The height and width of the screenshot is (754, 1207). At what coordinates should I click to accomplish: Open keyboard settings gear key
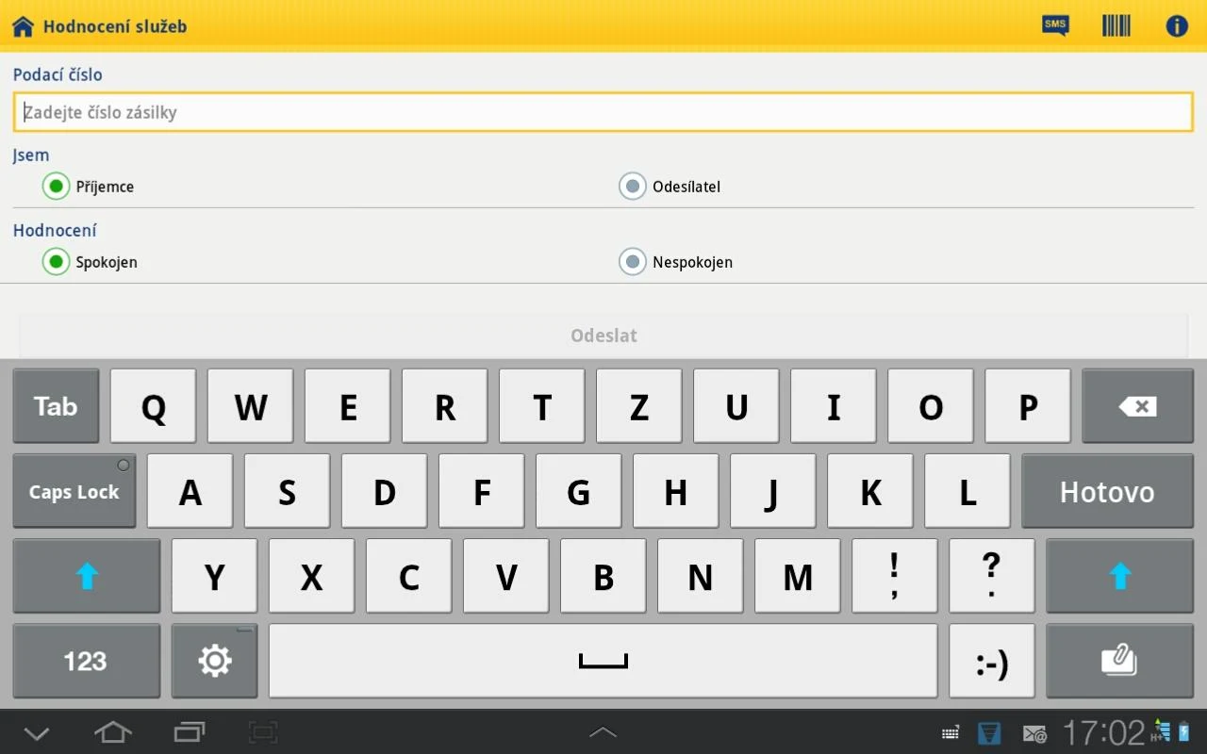click(x=214, y=661)
